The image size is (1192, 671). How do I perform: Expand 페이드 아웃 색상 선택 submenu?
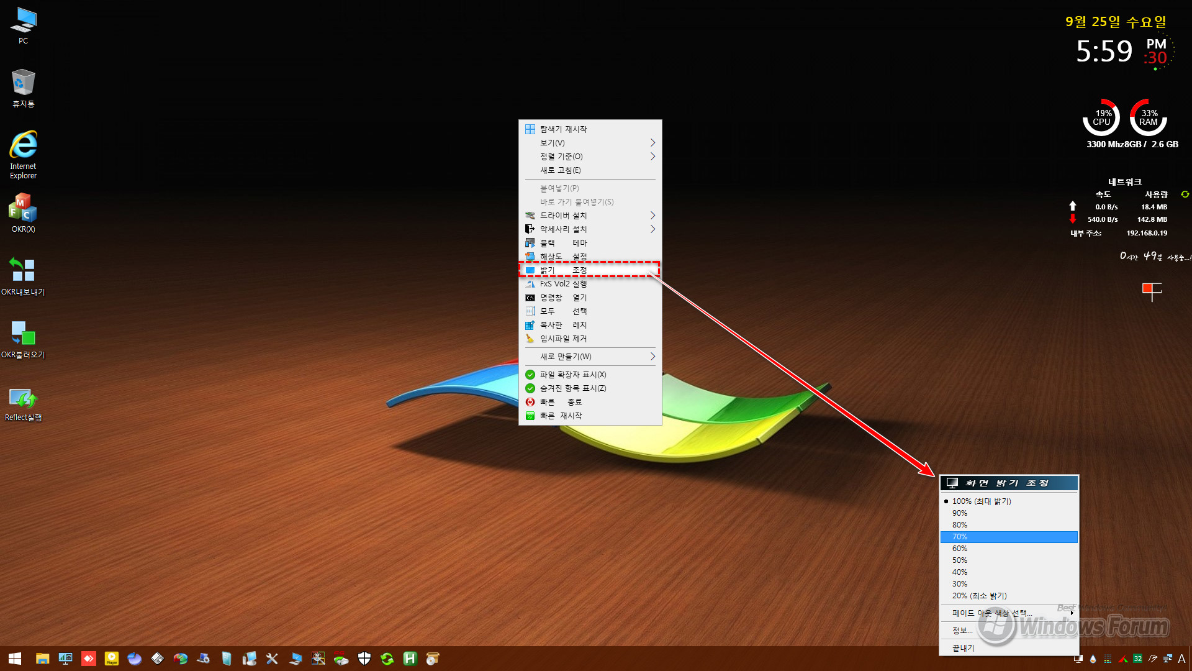pyautogui.click(x=1009, y=613)
